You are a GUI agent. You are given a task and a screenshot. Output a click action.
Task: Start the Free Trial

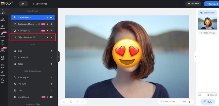[x=193, y=4]
